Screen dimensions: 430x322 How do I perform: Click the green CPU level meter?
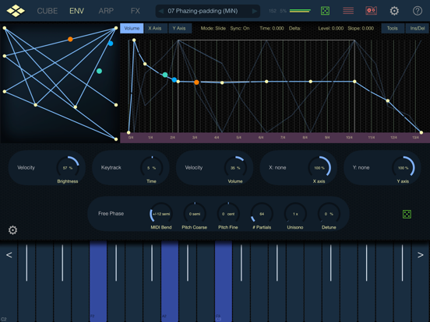[x=300, y=11]
